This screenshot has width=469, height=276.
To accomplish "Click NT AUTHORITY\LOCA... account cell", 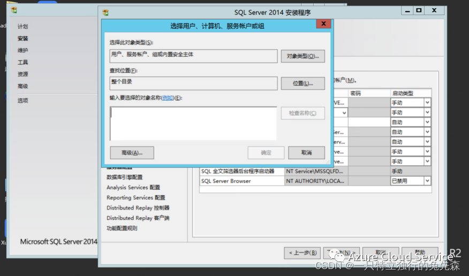I will tap(316, 181).
